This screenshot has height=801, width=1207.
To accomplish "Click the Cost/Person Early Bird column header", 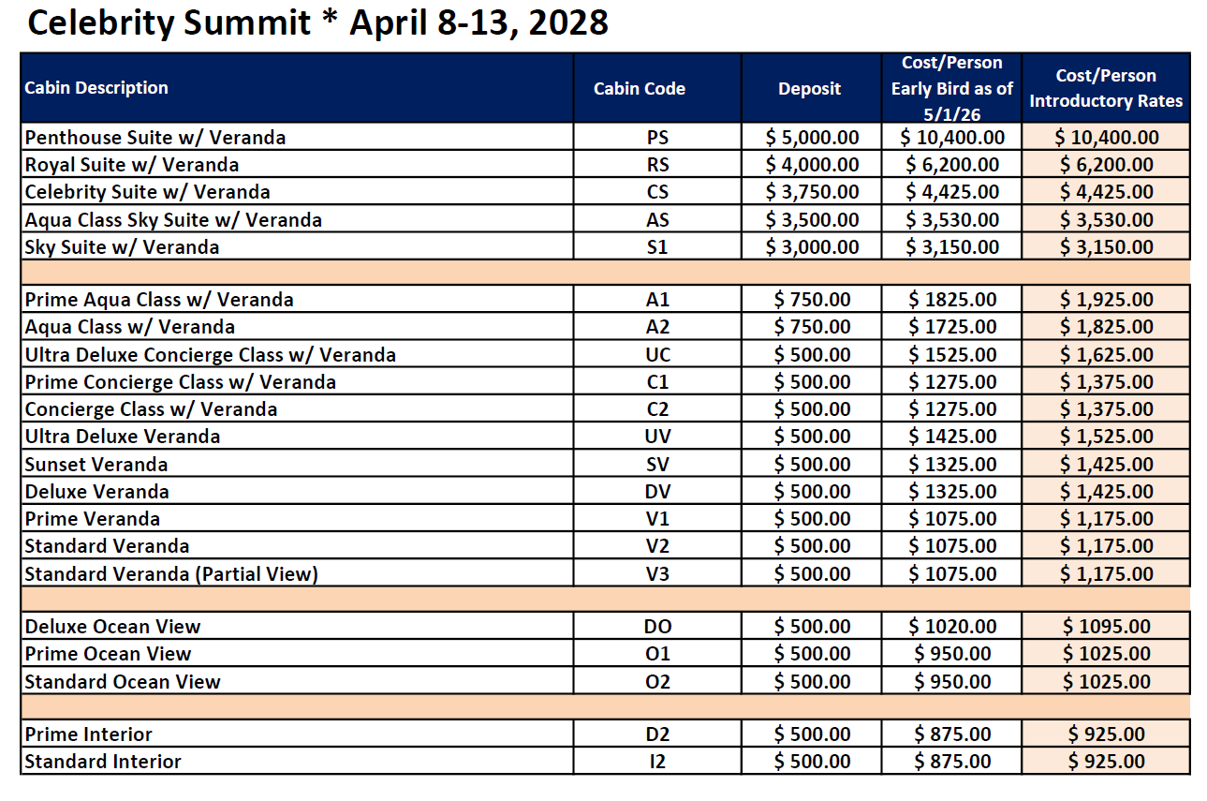I will (x=952, y=89).
